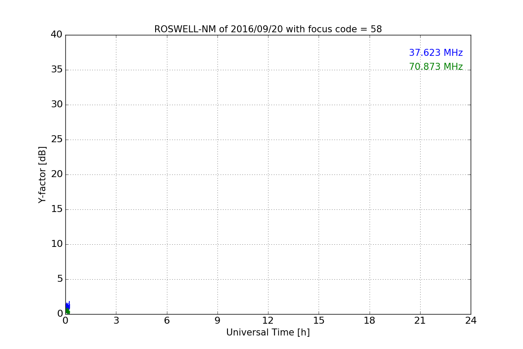Click the x-axis tick label 24
This screenshot has height=349, width=523.
tap(471, 321)
